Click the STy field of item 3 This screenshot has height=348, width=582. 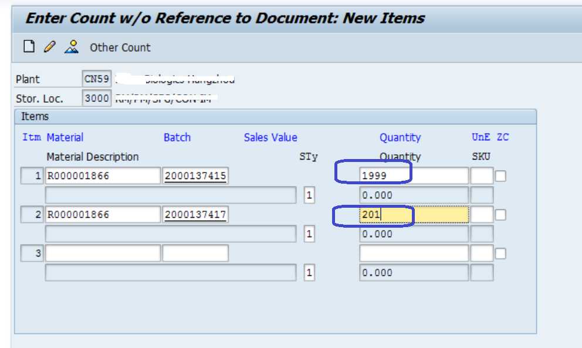pos(309,273)
